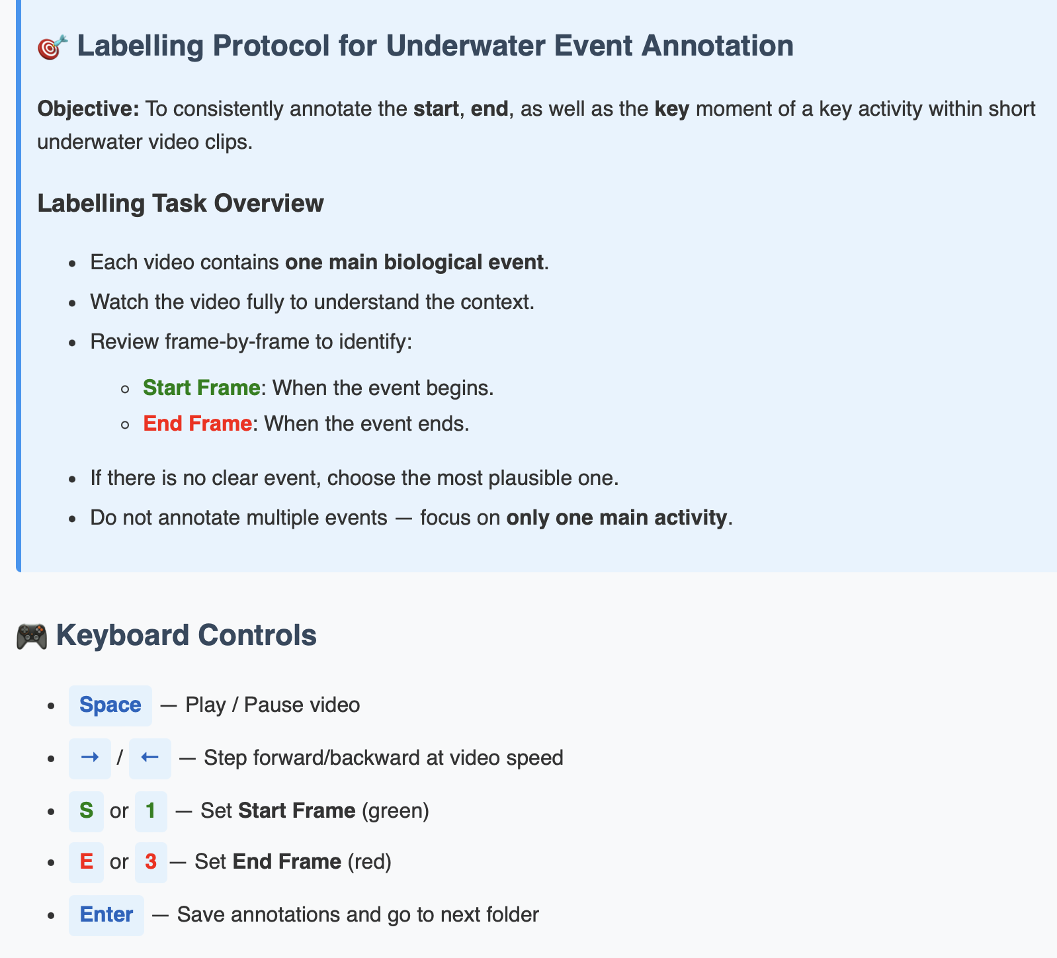Image resolution: width=1057 pixels, height=958 pixels.
Task: Click the red E key badge
Action: [86, 862]
